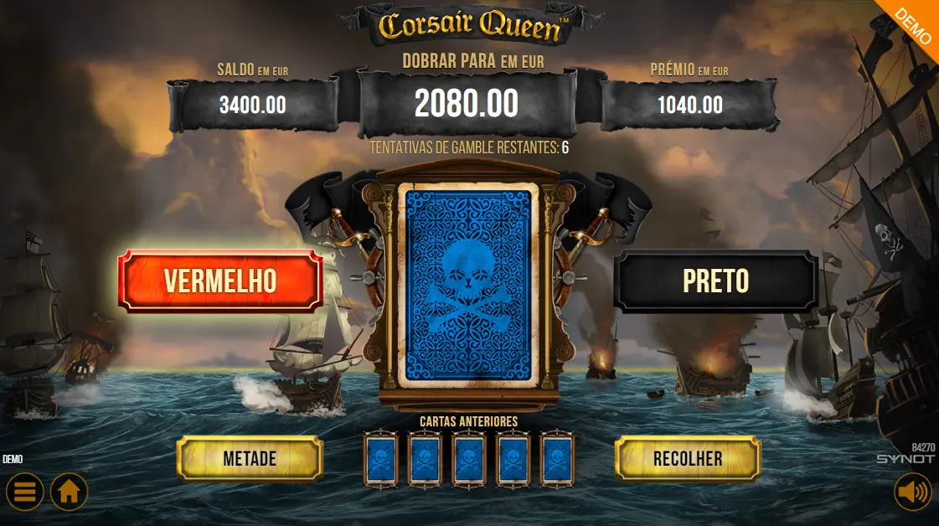Gamble half with METADE button

click(250, 459)
